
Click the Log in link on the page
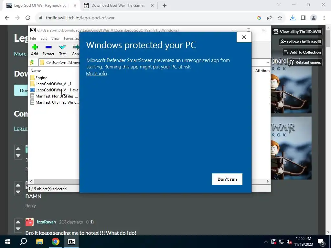[x=21, y=129]
